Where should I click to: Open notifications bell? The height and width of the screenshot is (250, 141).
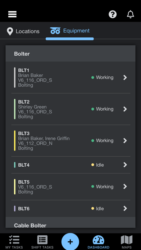pyautogui.click(x=131, y=14)
